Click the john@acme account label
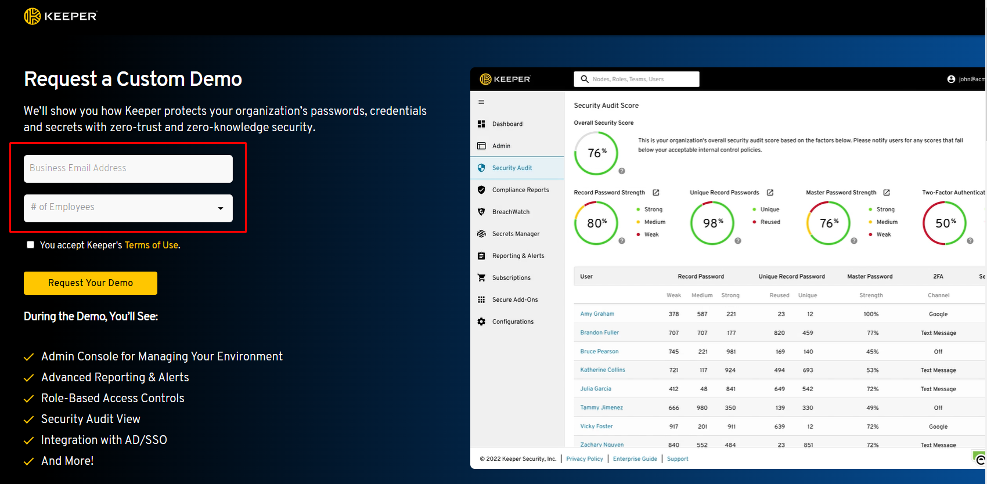The height and width of the screenshot is (484, 987). tap(972, 79)
